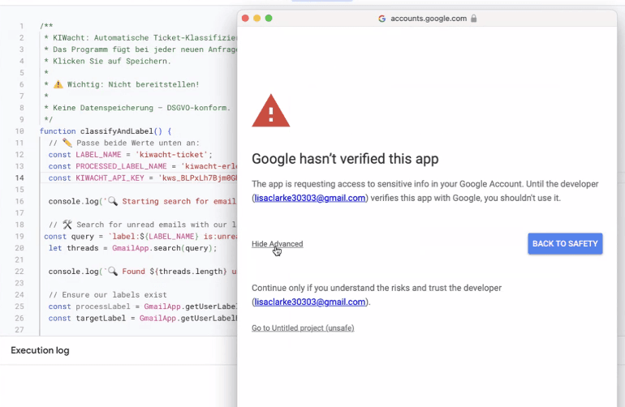Click the pencil emoji on line 11
Image resolution: width=625 pixels, height=407 pixels.
click(67, 143)
